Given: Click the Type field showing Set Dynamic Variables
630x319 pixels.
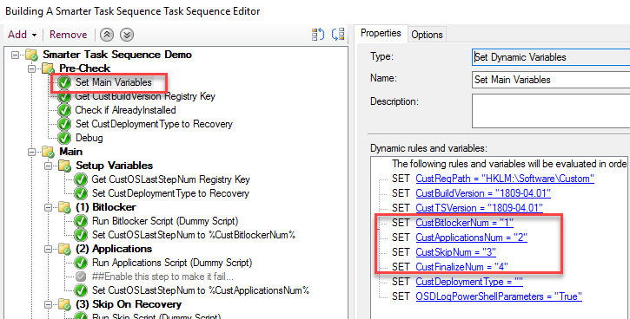Looking at the screenshot, I should click(551, 57).
